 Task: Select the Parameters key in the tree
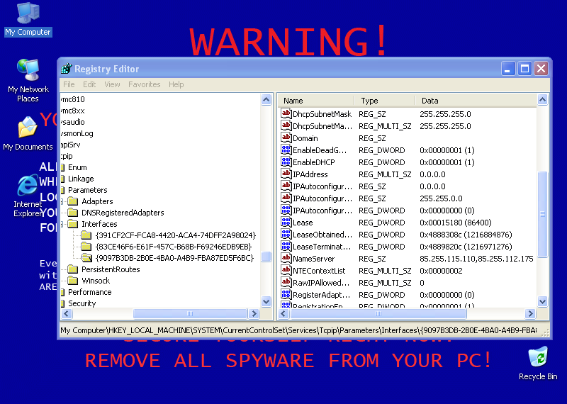point(87,190)
